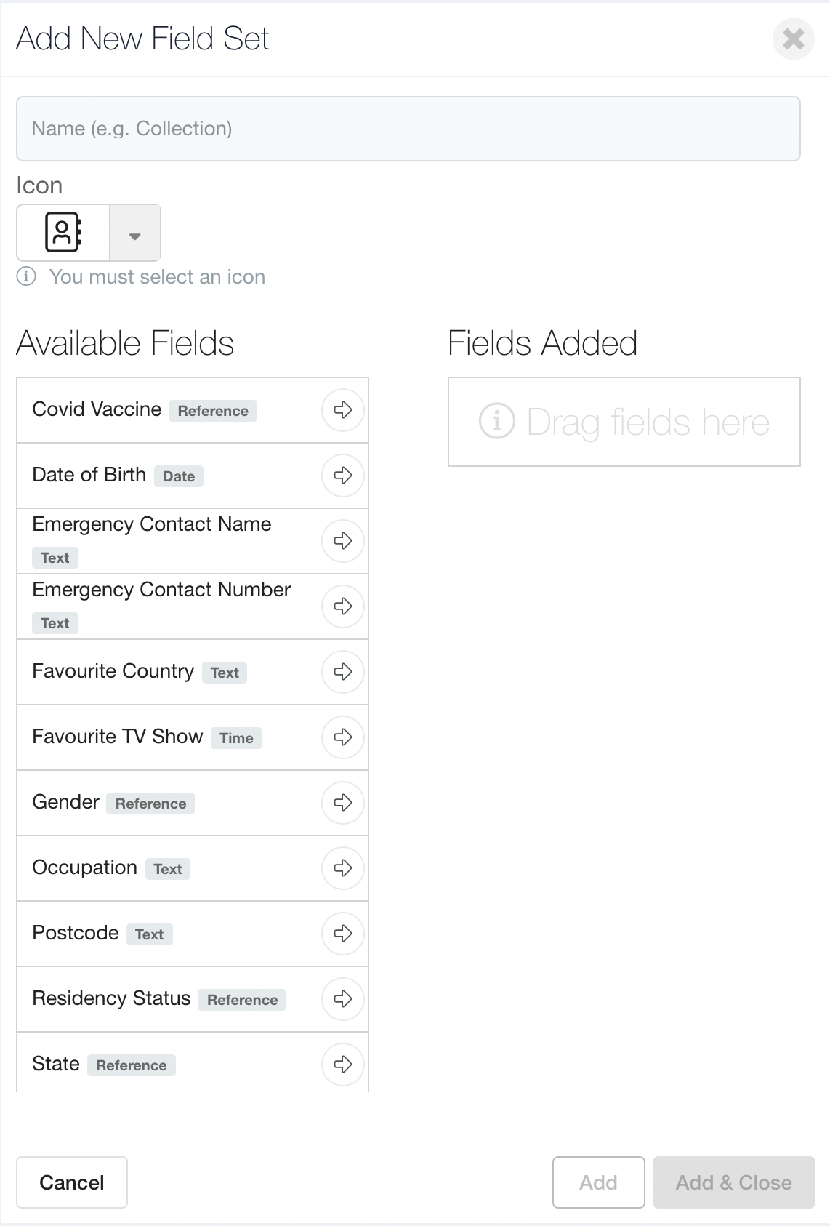Add the Favourite Country field
The width and height of the screenshot is (830, 1226).
[342, 672]
